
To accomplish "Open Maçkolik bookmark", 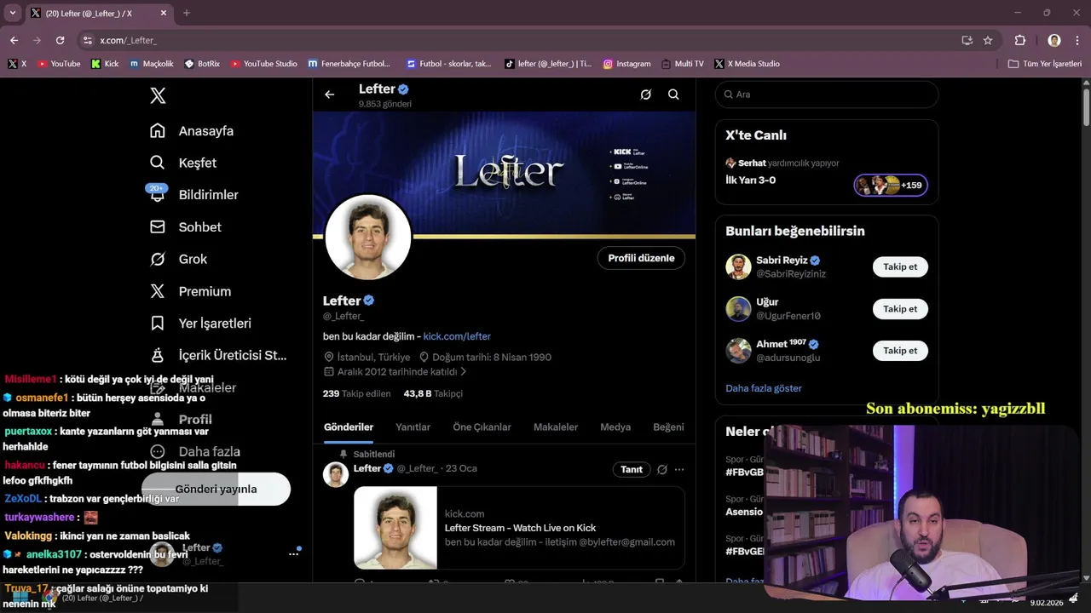I will [151, 64].
